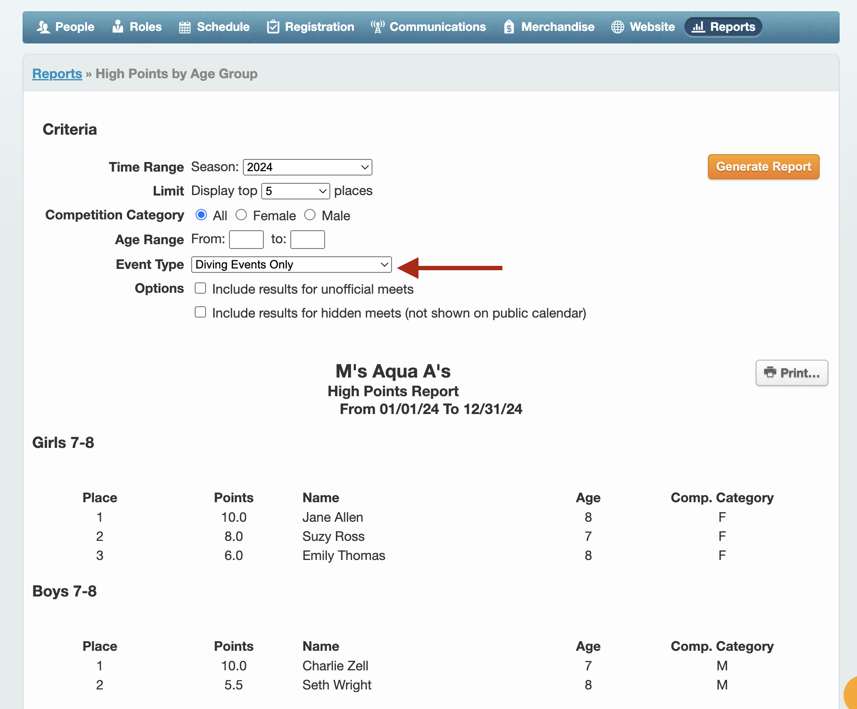Screen dimensions: 857x709
Task: Open the Merchandise menu
Action: tap(549, 27)
